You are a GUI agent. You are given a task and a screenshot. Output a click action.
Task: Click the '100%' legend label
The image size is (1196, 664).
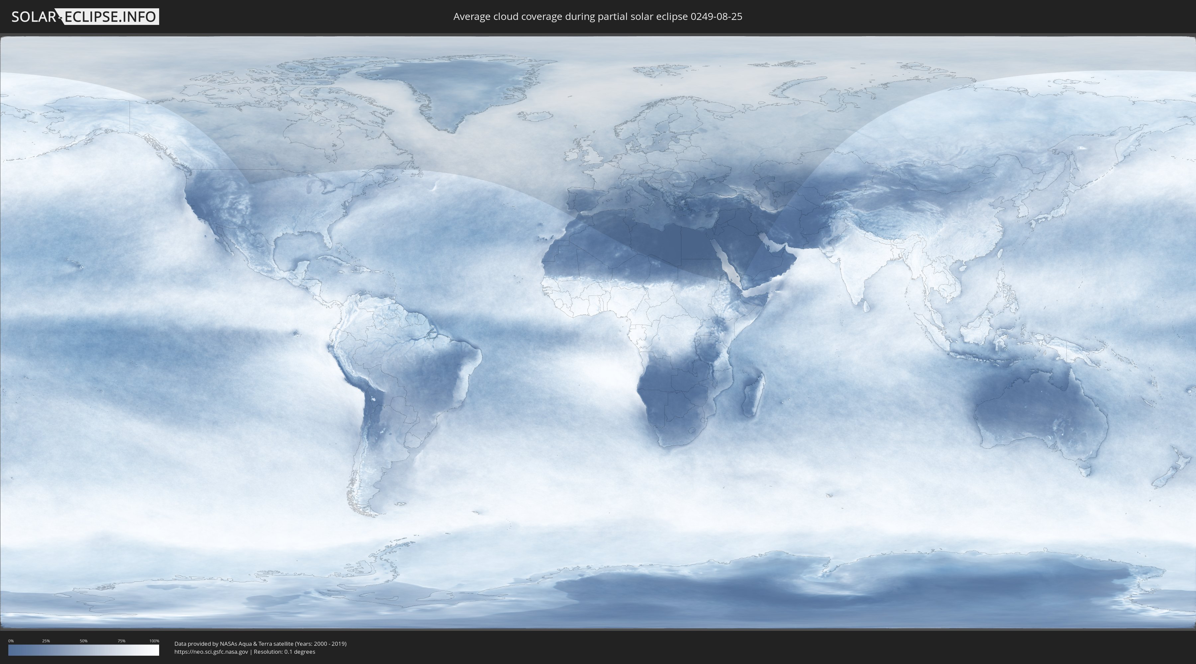pyautogui.click(x=154, y=641)
